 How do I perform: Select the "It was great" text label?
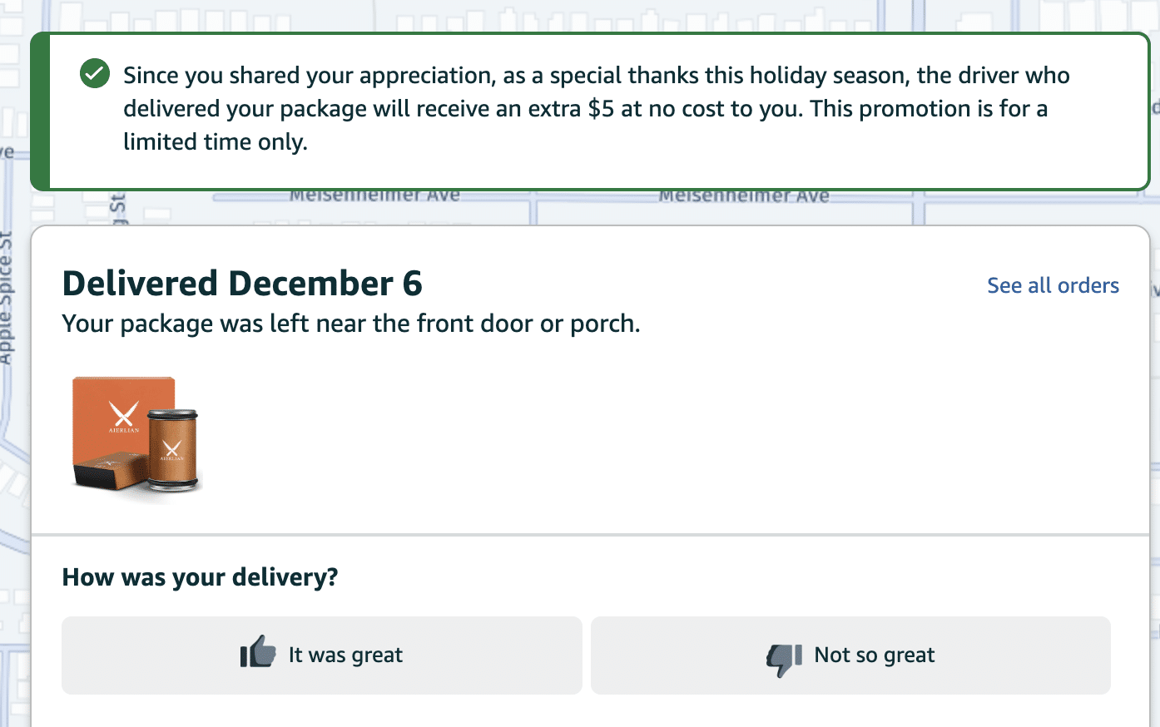coord(345,655)
